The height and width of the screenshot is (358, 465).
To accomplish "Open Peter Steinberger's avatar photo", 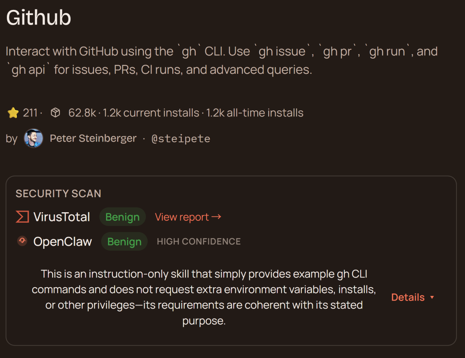I will click(34, 138).
